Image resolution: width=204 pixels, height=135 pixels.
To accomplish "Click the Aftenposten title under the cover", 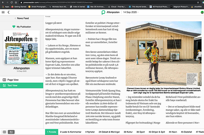I will point(22,68).
